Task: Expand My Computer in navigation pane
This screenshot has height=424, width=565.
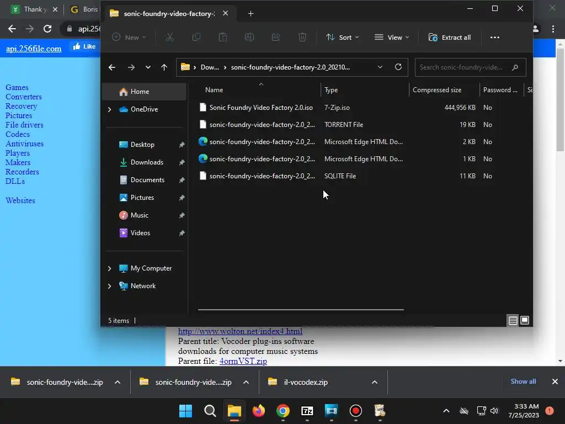Action: pyautogui.click(x=110, y=268)
